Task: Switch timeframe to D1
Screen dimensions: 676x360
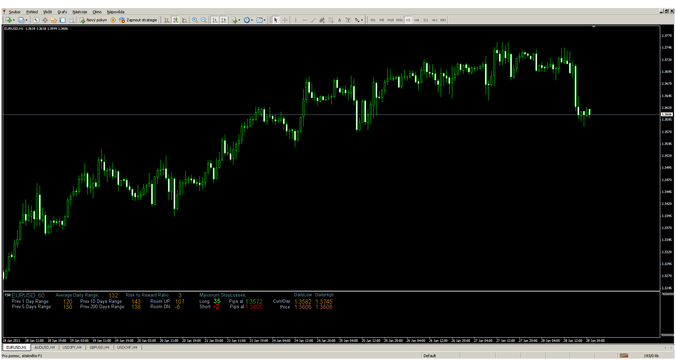Action: (x=426, y=20)
